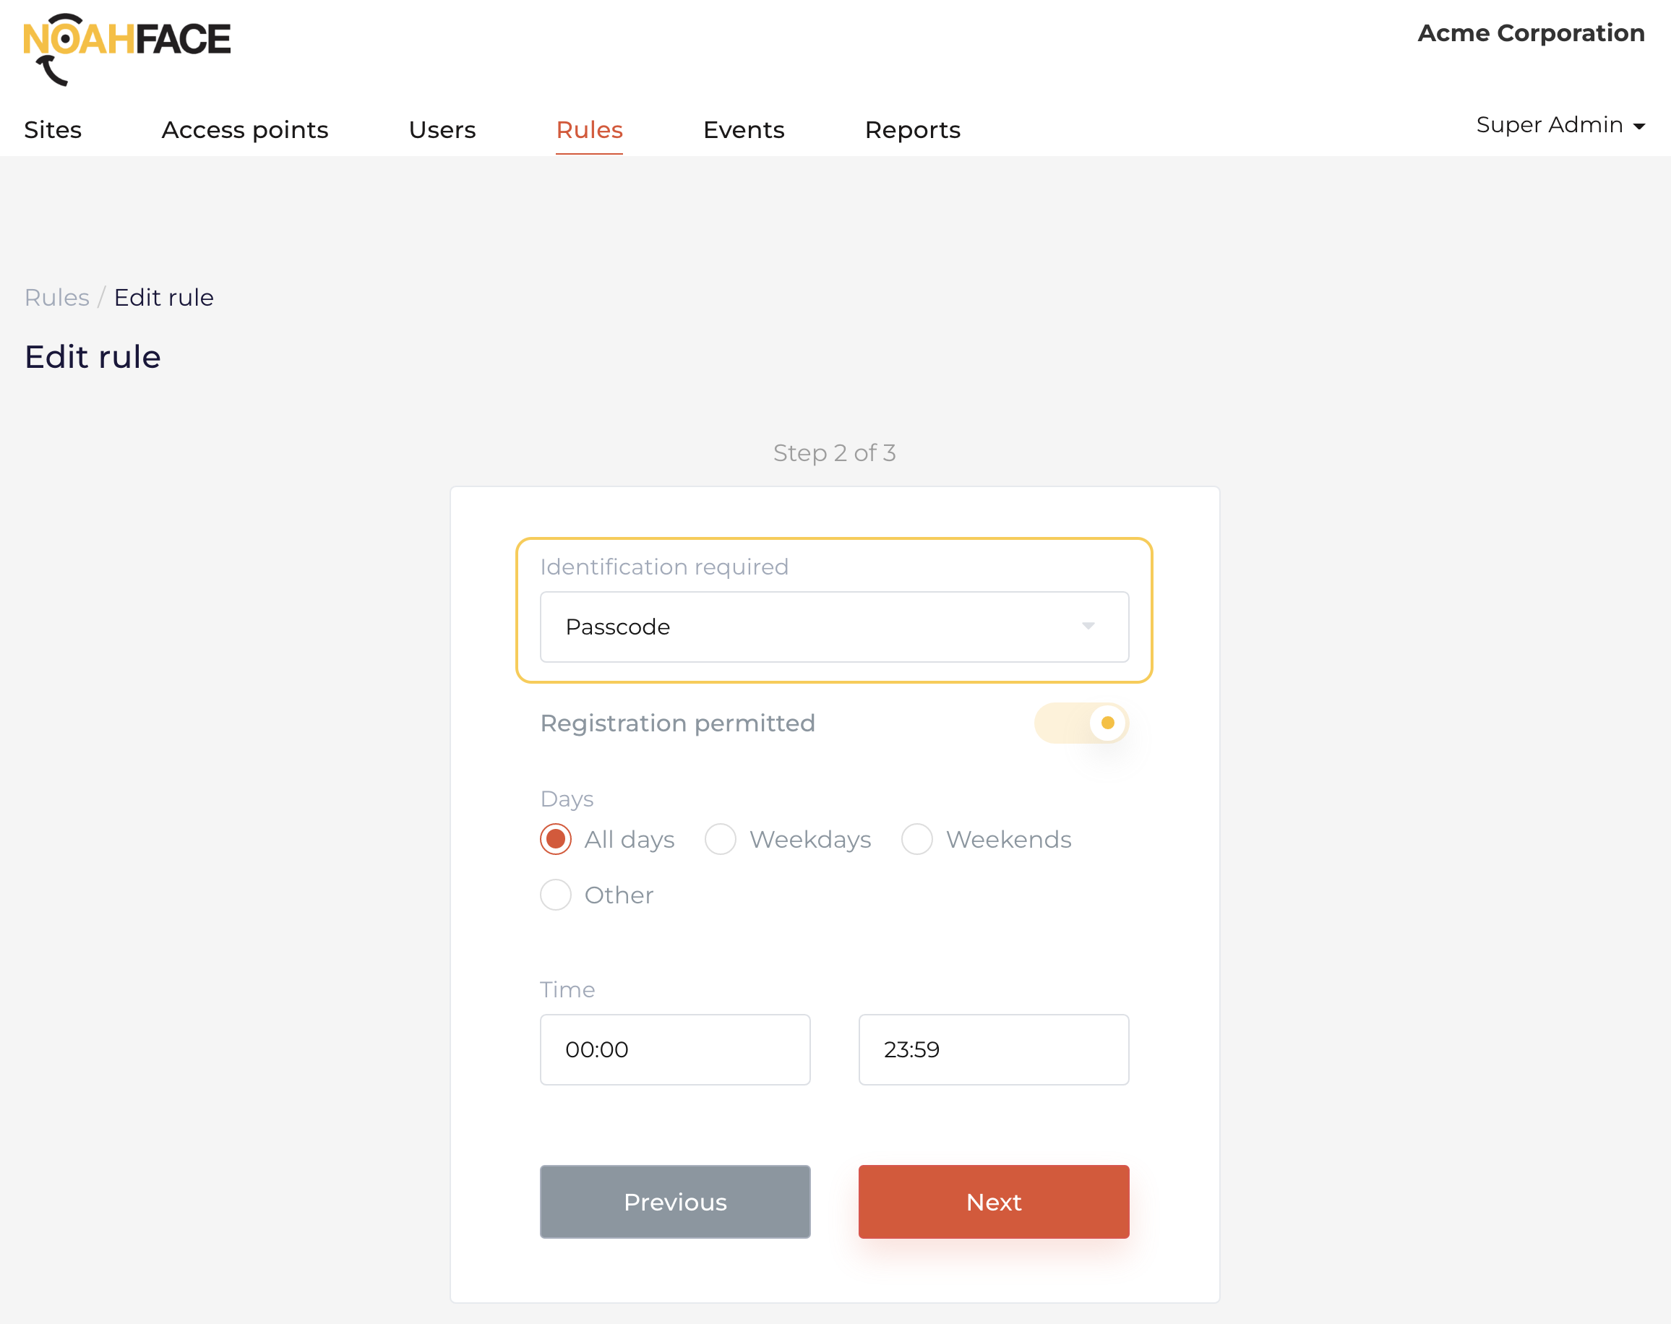Open the Reports page
Image resolution: width=1671 pixels, height=1324 pixels.
click(x=912, y=129)
